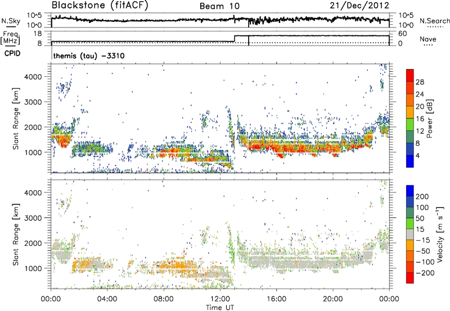
Task: Click the 20 label on Power colorbar
Action: 420,107
